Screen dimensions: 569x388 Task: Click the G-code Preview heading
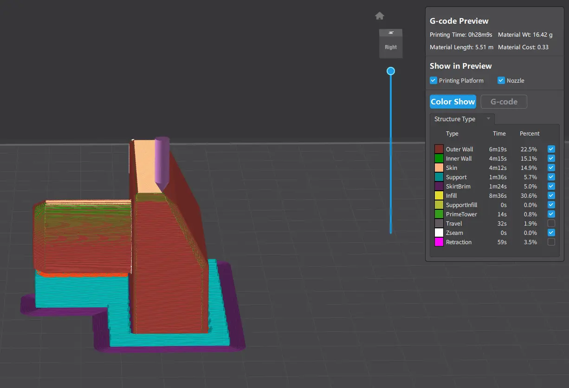[x=459, y=21]
